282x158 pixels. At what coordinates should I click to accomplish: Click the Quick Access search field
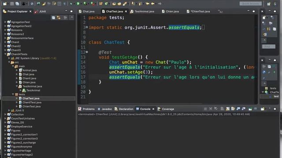point(251,4)
